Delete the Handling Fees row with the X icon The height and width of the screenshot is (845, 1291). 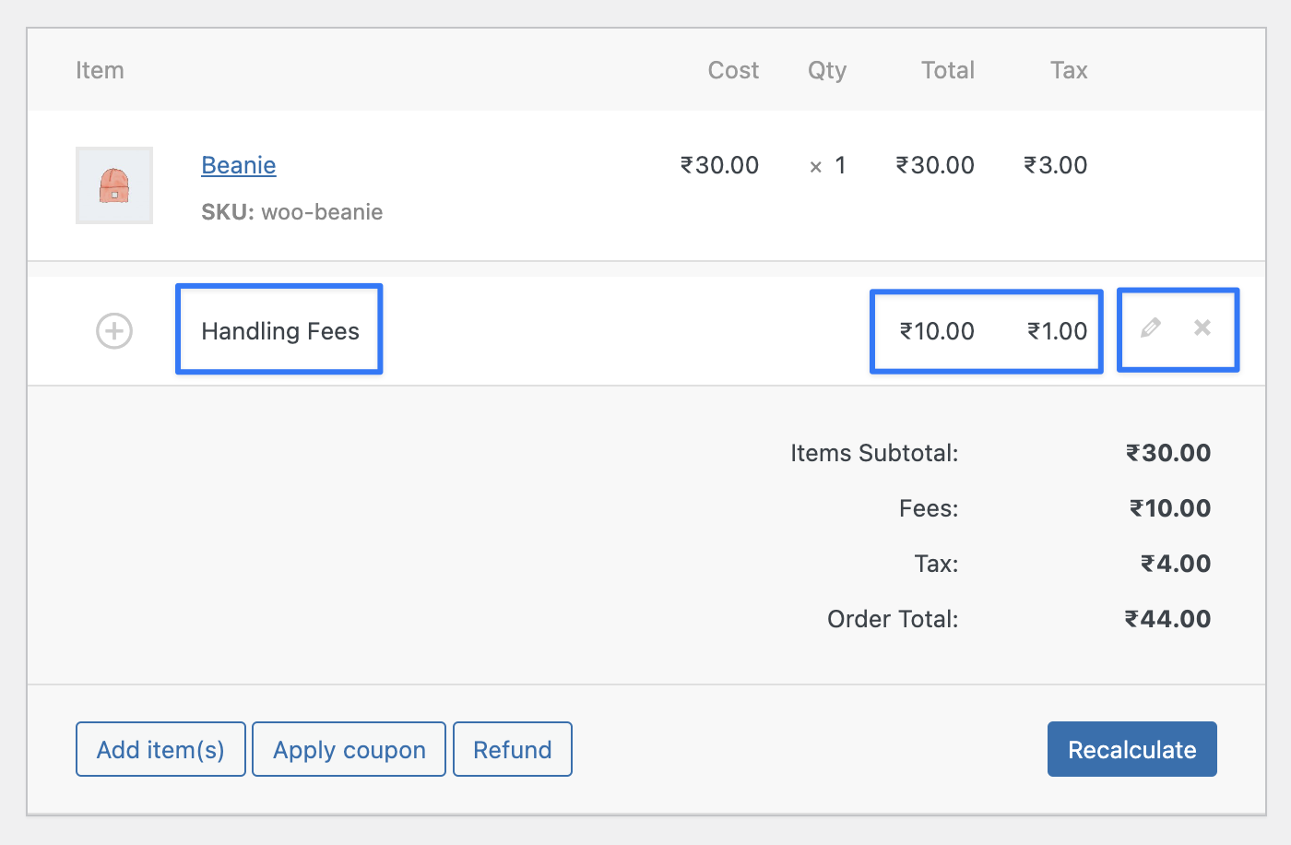click(1202, 327)
